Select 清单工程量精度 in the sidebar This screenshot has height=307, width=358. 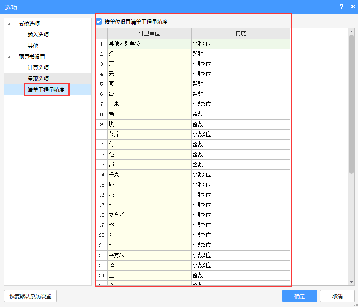tap(46, 89)
